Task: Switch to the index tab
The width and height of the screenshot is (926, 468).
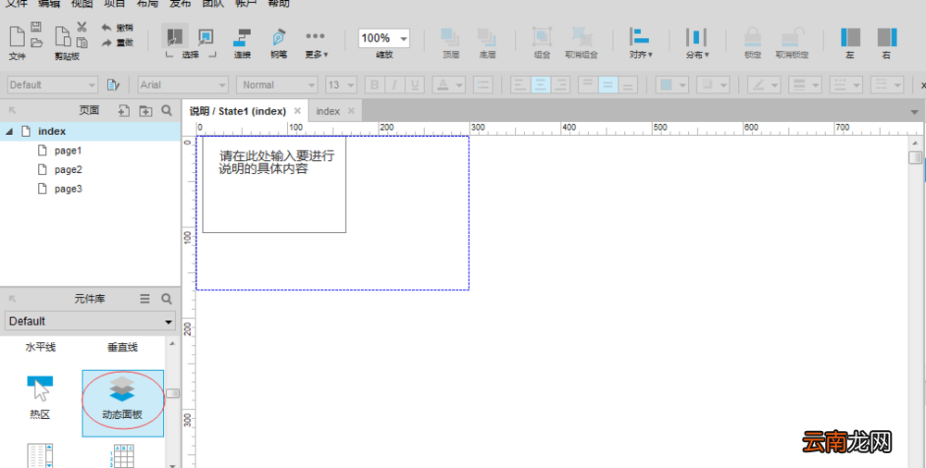Action: tap(328, 111)
